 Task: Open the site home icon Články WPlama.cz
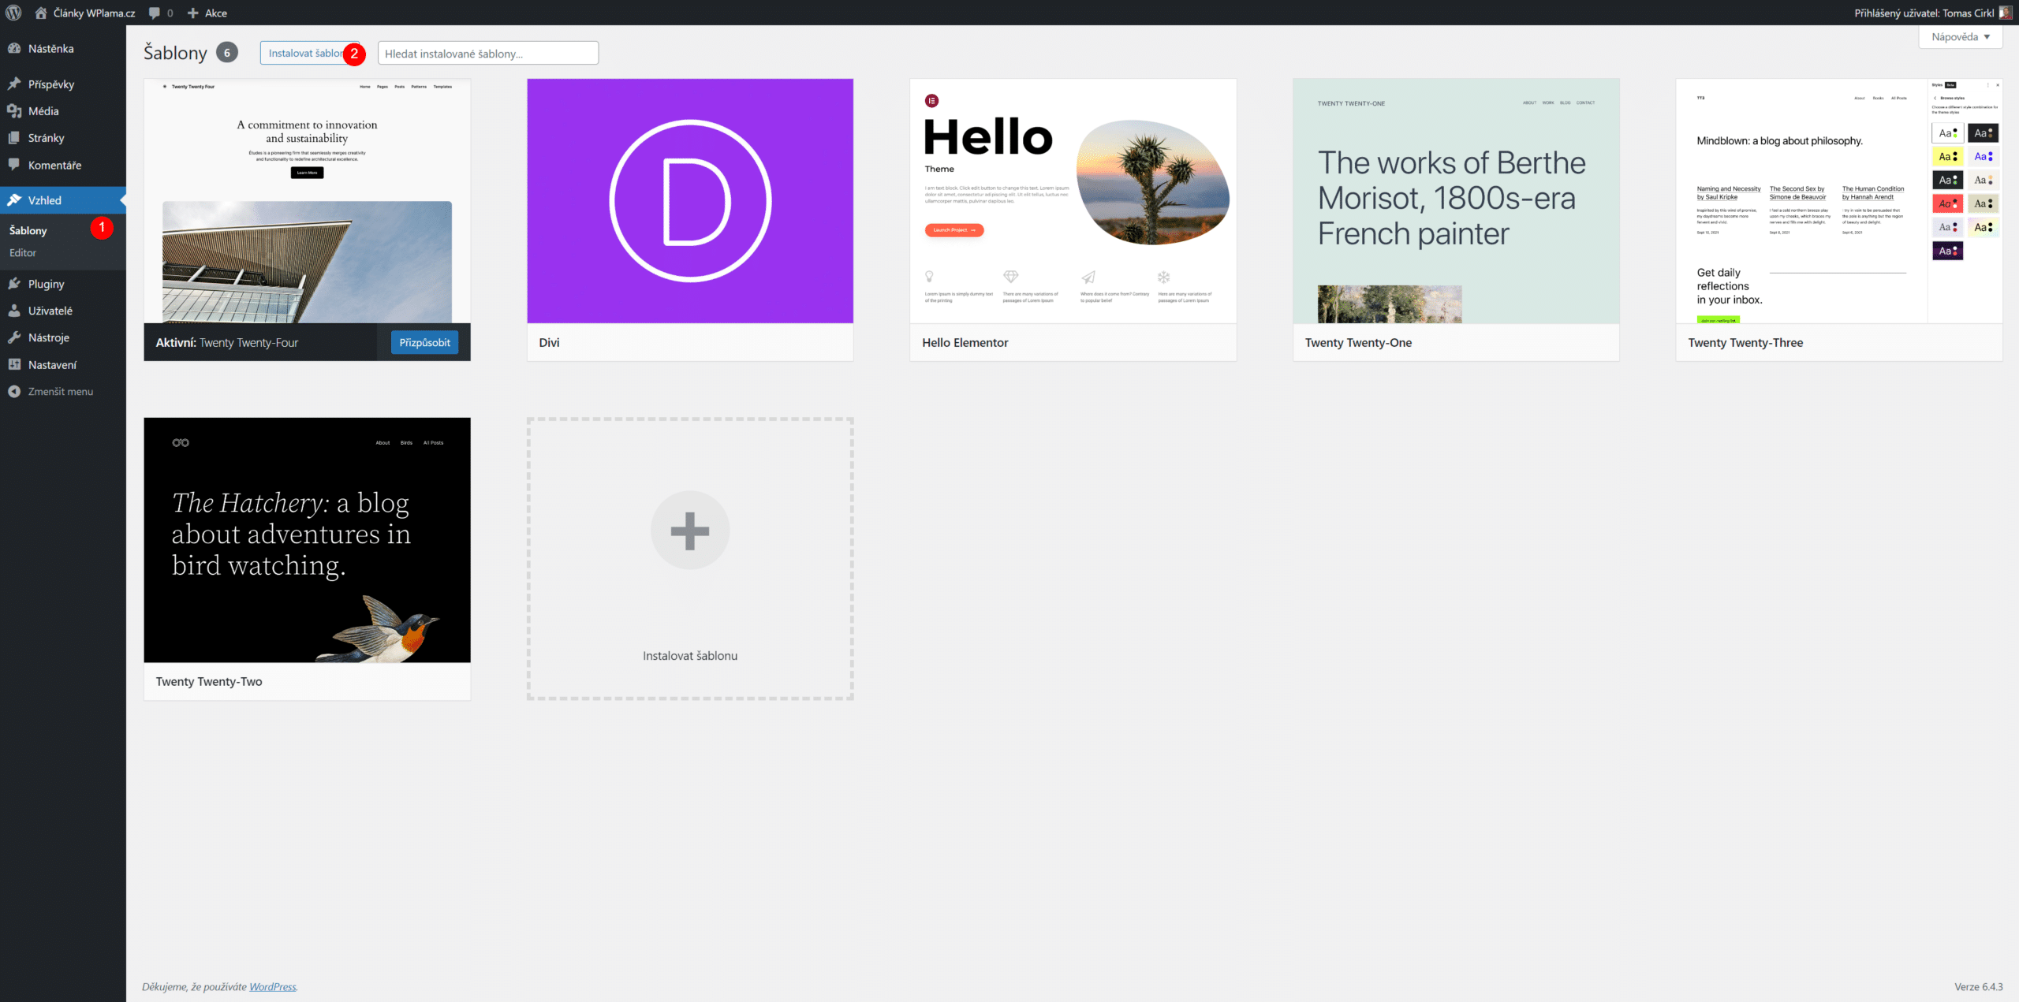pyautogui.click(x=41, y=13)
